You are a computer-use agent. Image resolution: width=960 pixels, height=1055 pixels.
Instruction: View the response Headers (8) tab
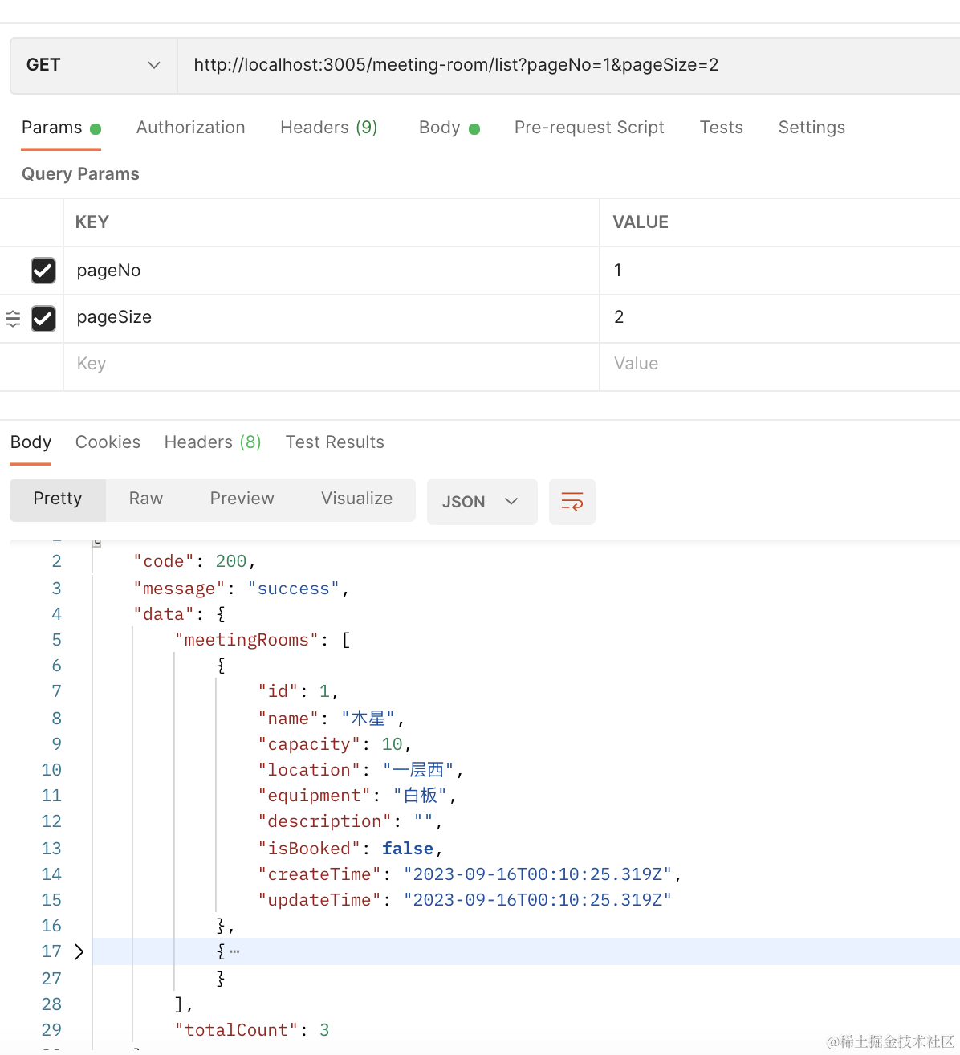(212, 442)
